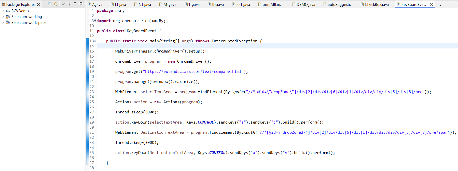The image size is (458, 171).
Task: Select the Selenium-workspace project
Action: (x=29, y=23)
